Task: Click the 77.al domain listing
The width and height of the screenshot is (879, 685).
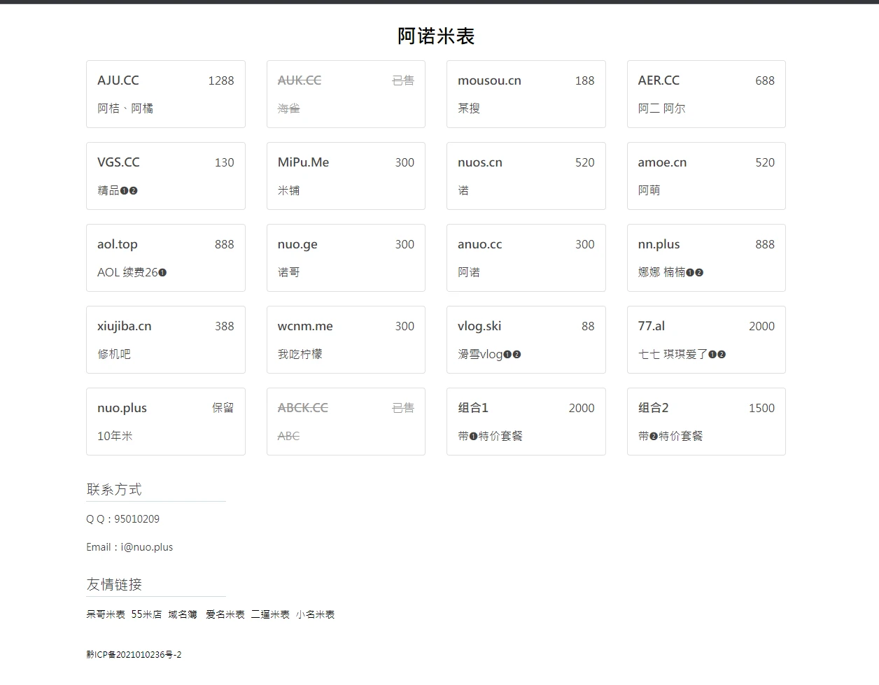Action: coord(705,340)
